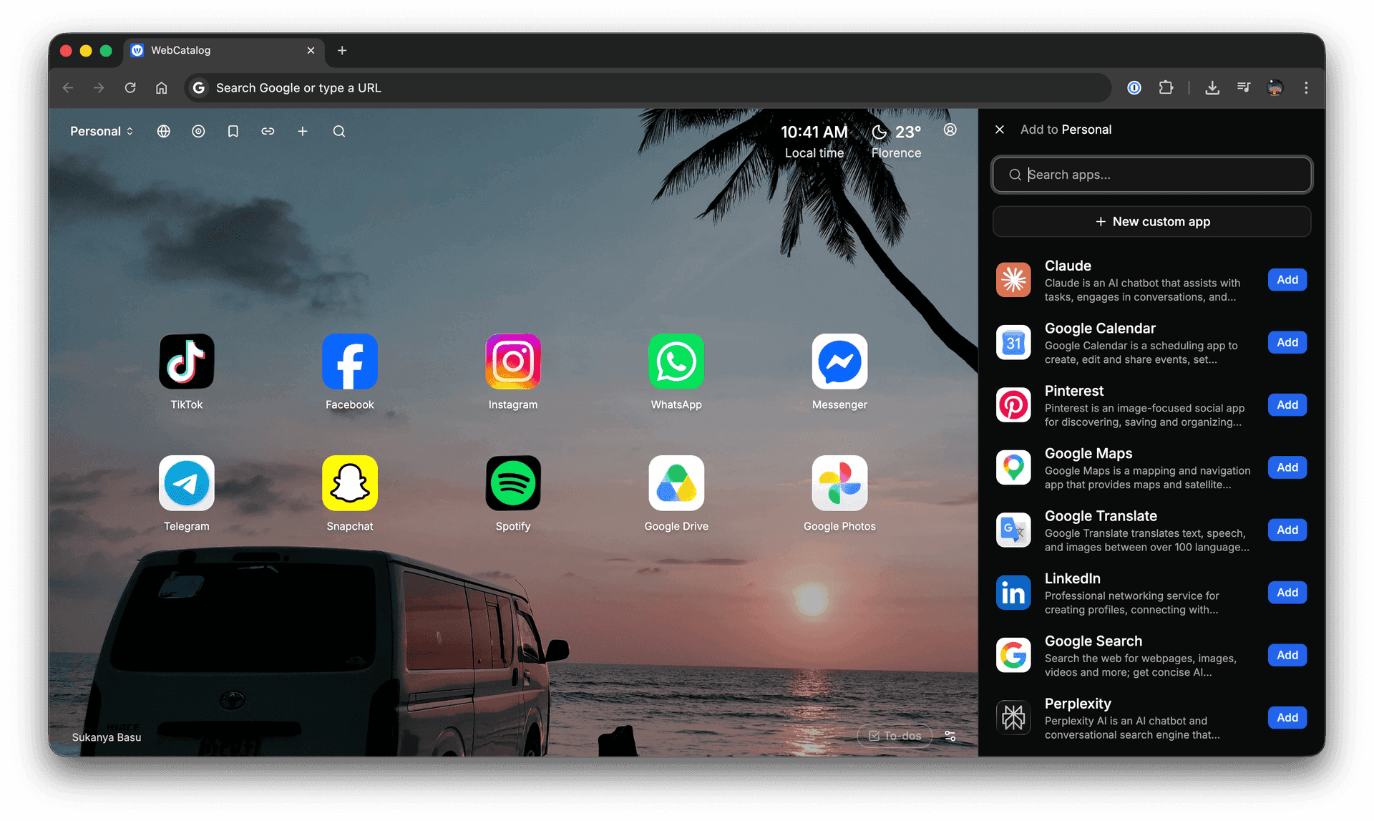The width and height of the screenshot is (1374, 821).
Task: Select the WebCatalog browser tab
Action: pos(223,50)
